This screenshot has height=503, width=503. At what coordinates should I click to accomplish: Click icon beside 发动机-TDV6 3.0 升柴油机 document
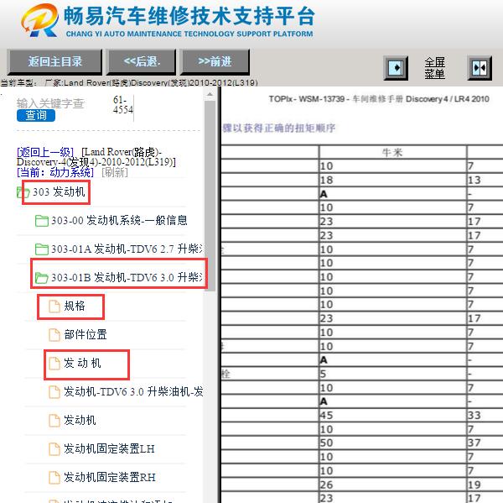coord(54,392)
